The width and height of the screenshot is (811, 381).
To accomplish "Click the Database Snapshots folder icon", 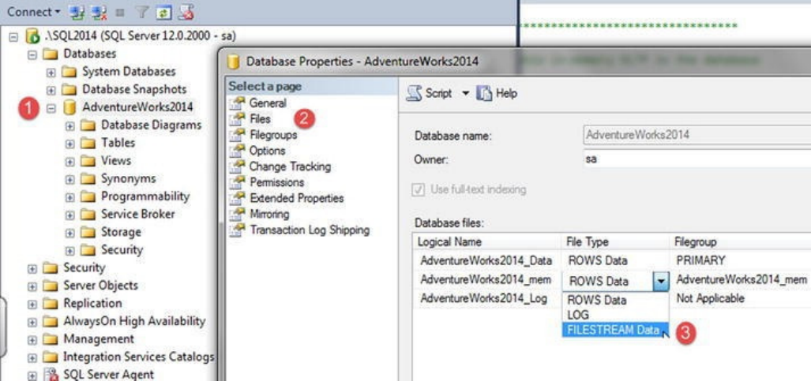I will point(69,89).
